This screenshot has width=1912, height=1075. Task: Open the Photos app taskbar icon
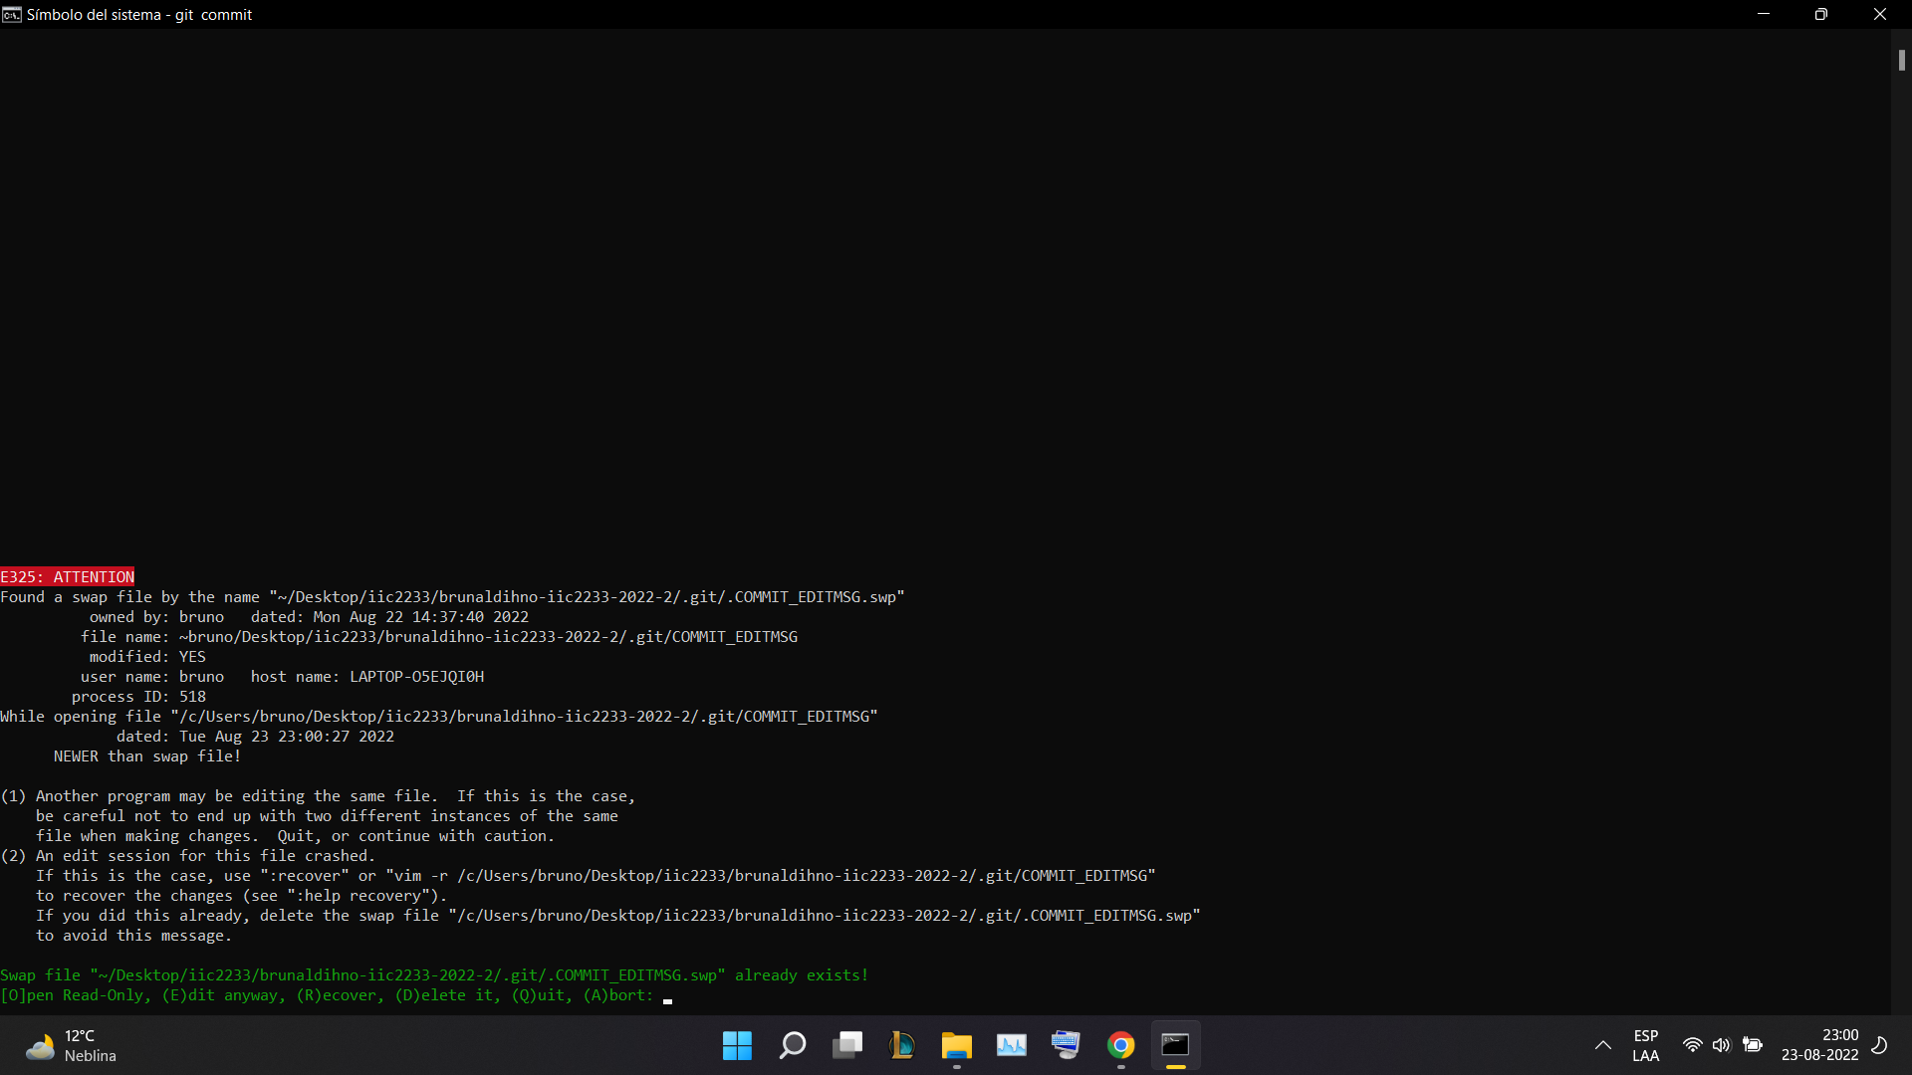click(1012, 1045)
